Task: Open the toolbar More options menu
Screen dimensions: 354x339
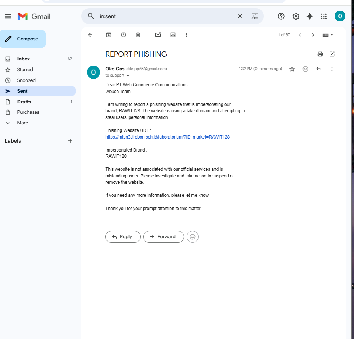Action: (186, 35)
